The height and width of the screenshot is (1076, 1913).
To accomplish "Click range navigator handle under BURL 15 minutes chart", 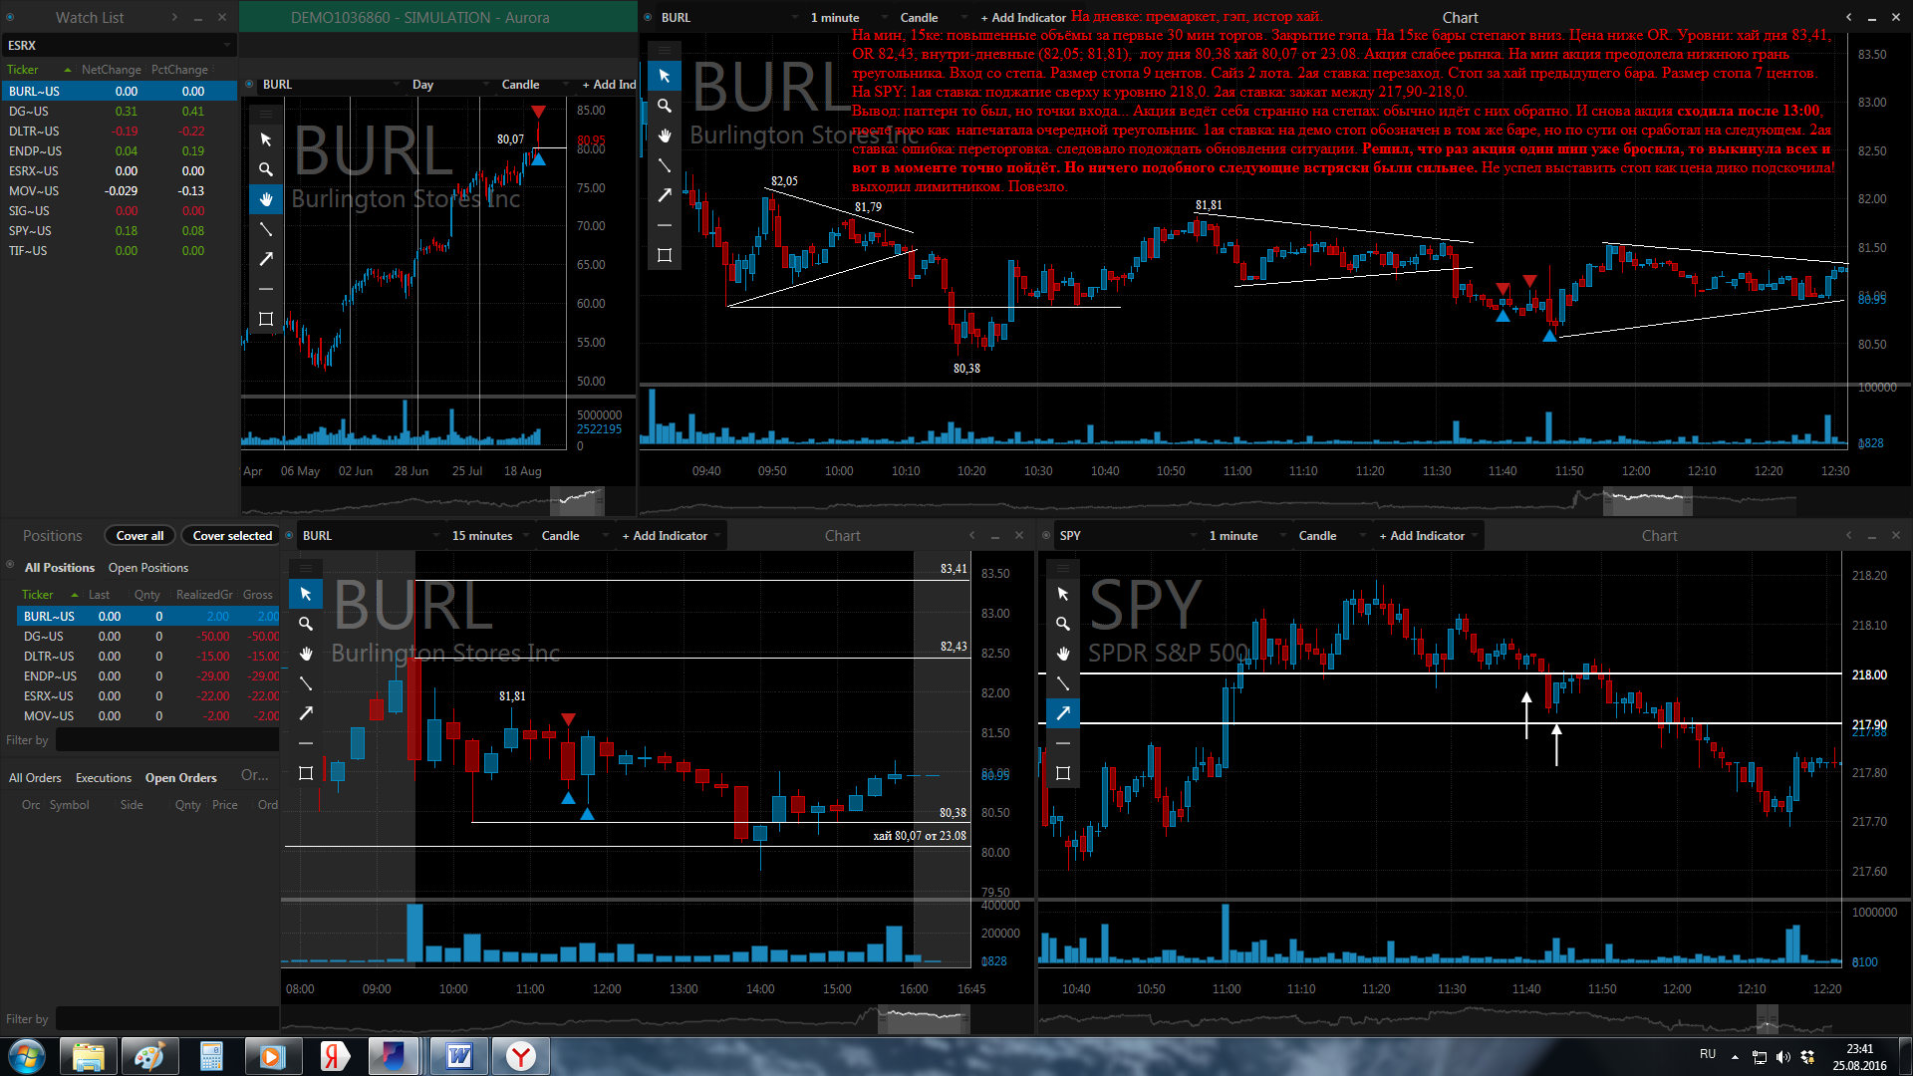I will [x=923, y=1018].
